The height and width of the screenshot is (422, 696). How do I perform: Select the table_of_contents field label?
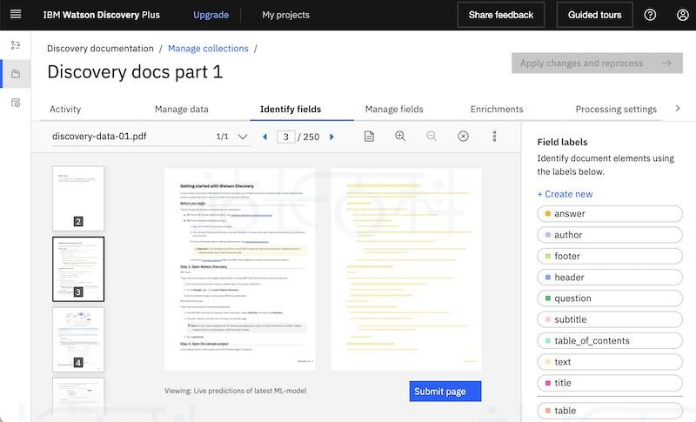610,341
